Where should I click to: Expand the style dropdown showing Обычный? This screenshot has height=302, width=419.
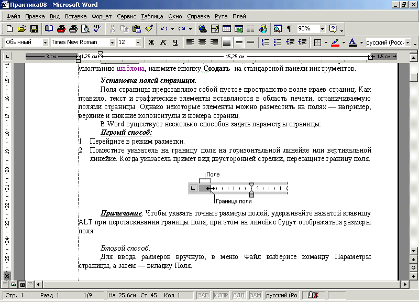click(x=45, y=42)
